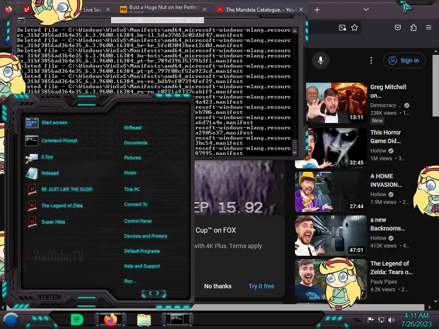The height and width of the screenshot is (329, 439).
Task: Open YouTube settings three-dot menu
Action: click(x=371, y=60)
